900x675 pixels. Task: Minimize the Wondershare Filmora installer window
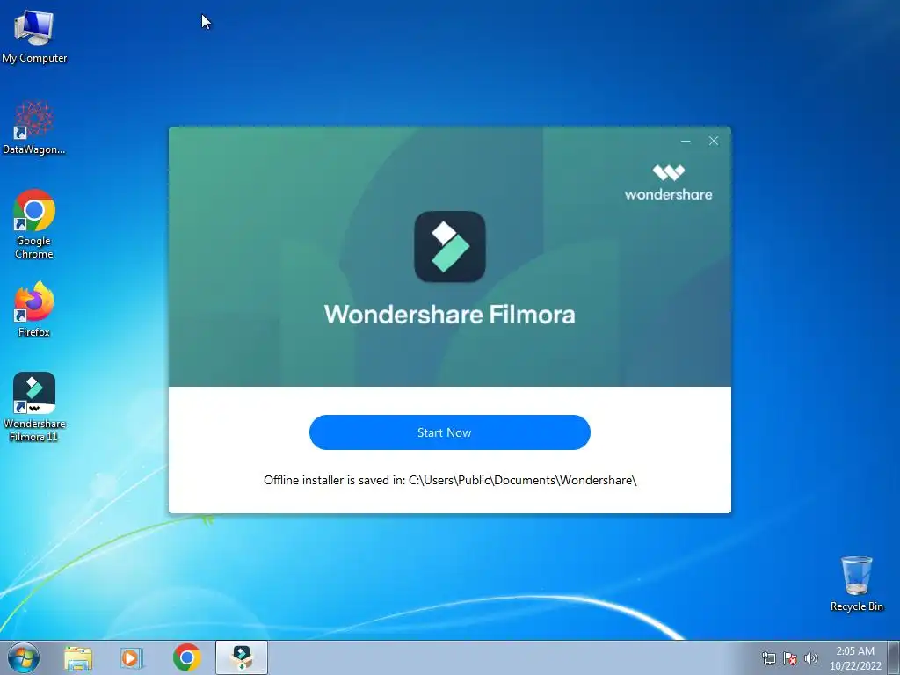click(686, 141)
